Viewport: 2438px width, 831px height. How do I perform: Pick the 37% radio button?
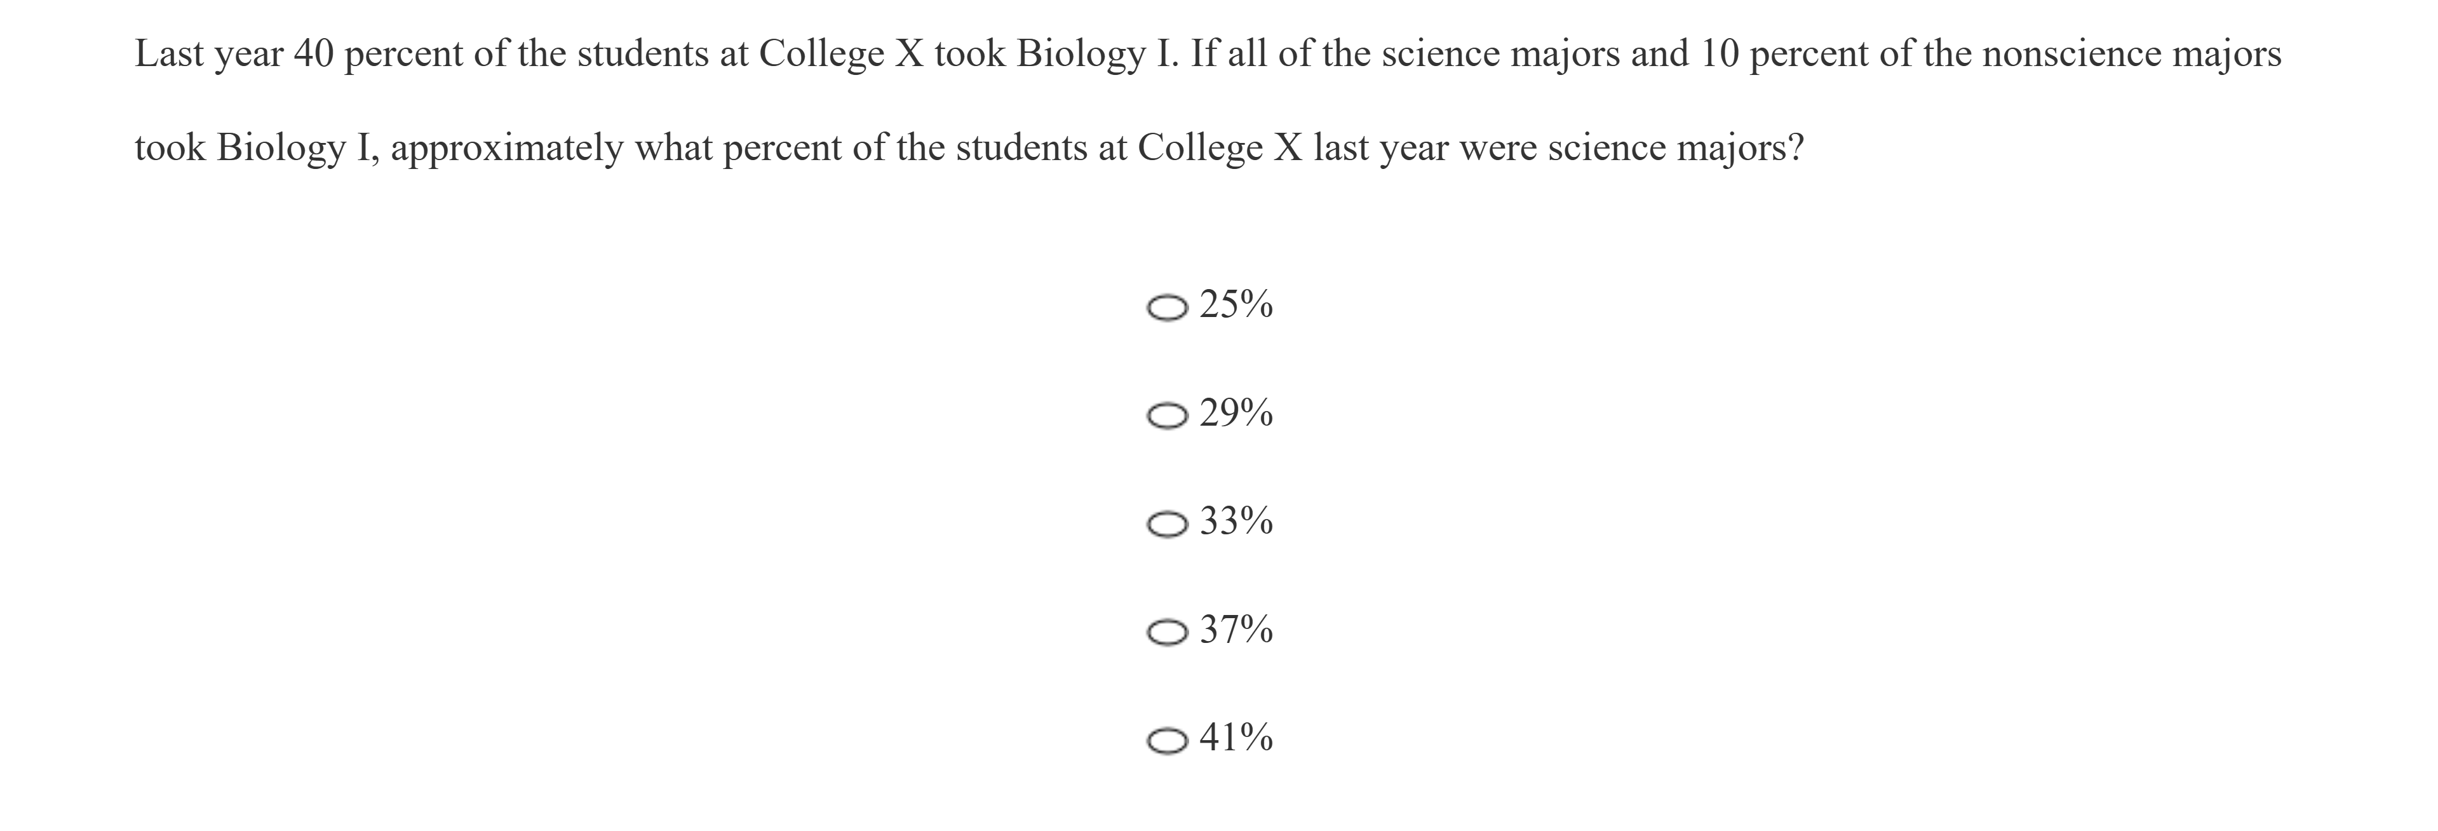click(1166, 632)
